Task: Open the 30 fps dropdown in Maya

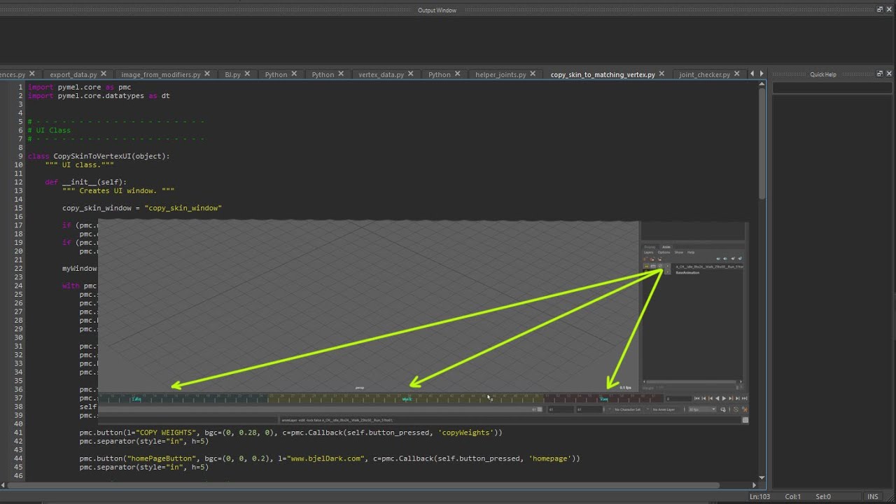Action: pos(702,409)
